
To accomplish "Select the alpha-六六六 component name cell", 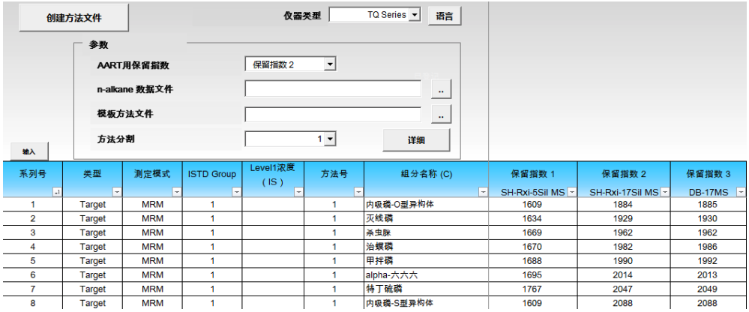I will (426, 275).
